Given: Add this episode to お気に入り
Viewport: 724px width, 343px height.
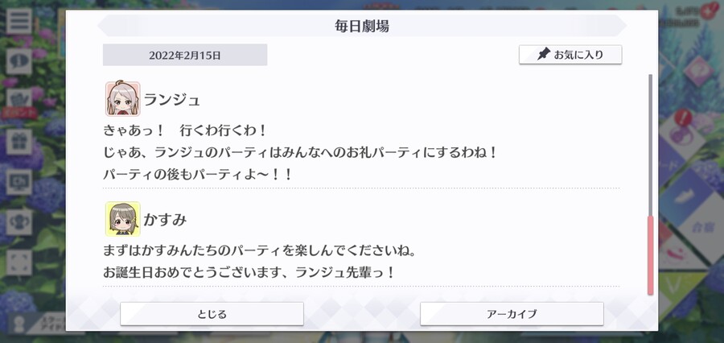Looking at the screenshot, I should coord(570,55).
